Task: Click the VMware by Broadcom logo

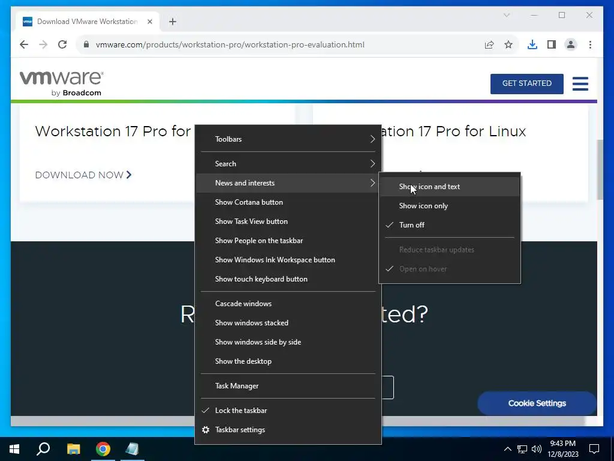Action: [x=62, y=83]
